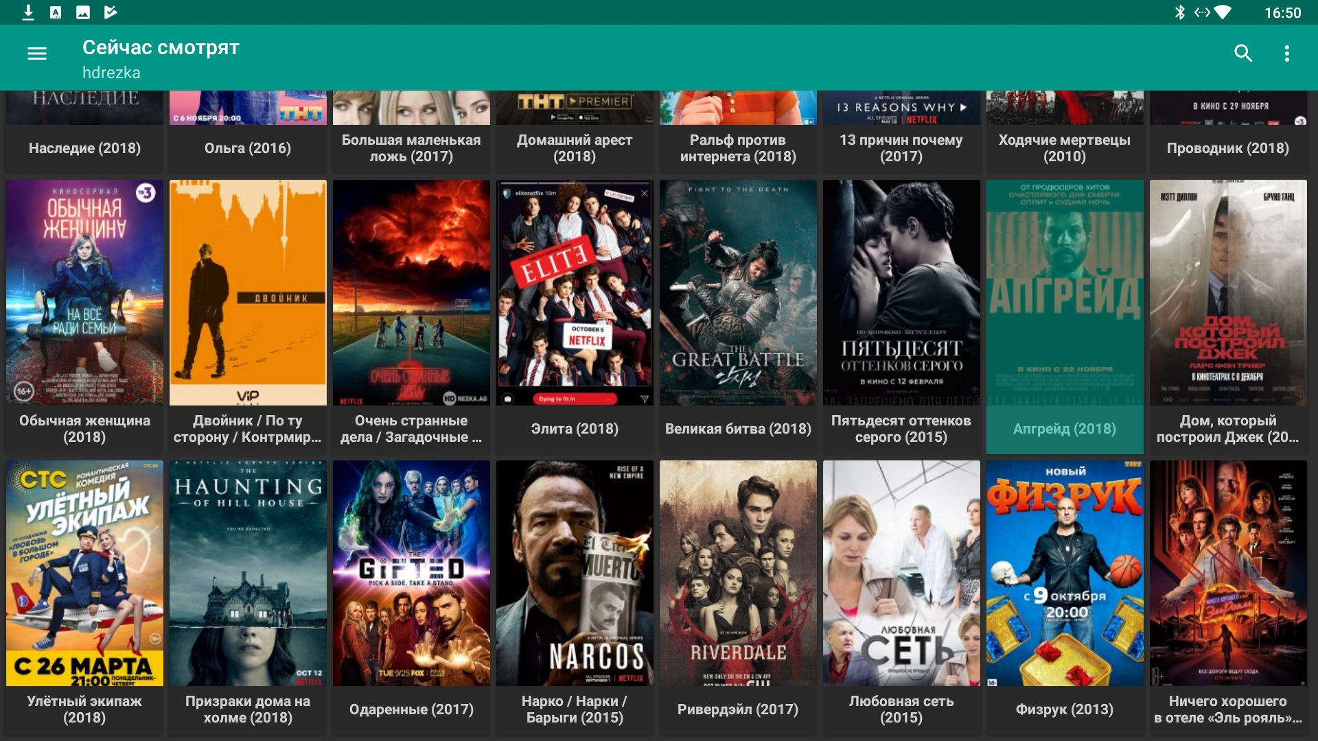Open the three-dot overflow menu
Image resolution: width=1318 pixels, height=741 pixels.
1287,54
